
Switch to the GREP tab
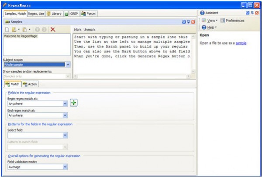tap(72, 14)
